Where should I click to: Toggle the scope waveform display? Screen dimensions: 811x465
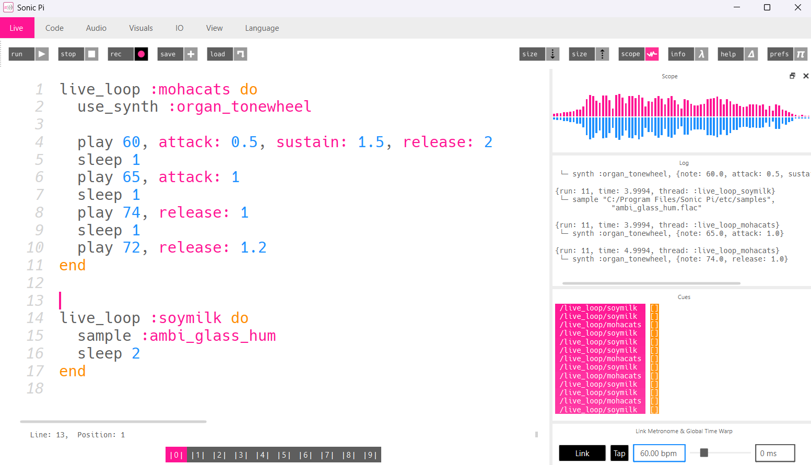(x=651, y=54)
